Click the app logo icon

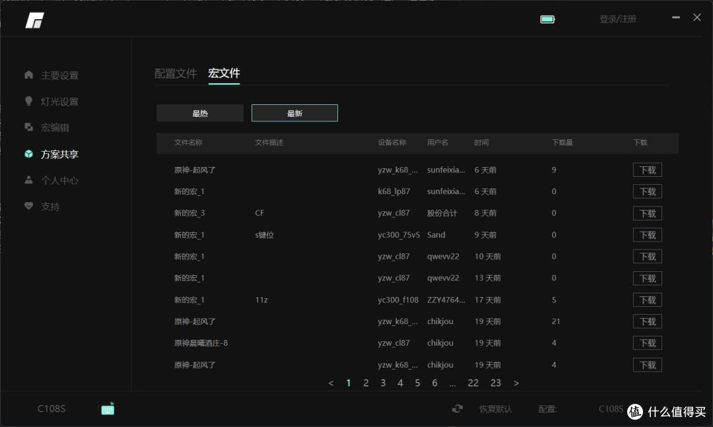coord(34,20)
